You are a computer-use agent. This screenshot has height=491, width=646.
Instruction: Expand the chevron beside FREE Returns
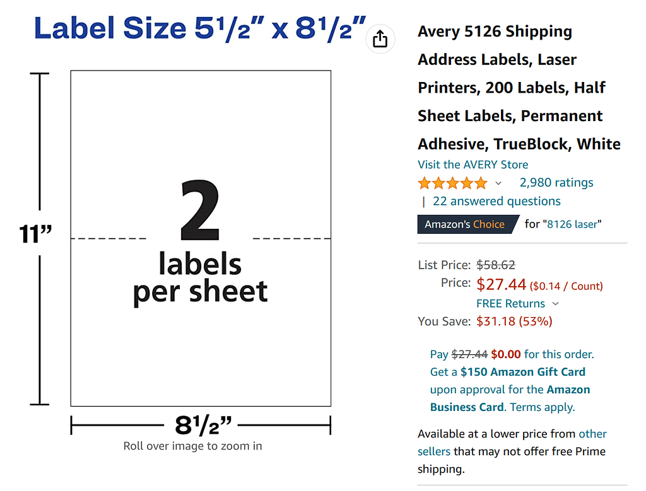point(555,304)
